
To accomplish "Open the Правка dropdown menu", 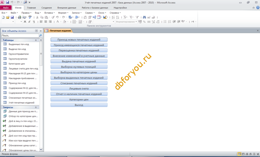I will tap(26, 13).
